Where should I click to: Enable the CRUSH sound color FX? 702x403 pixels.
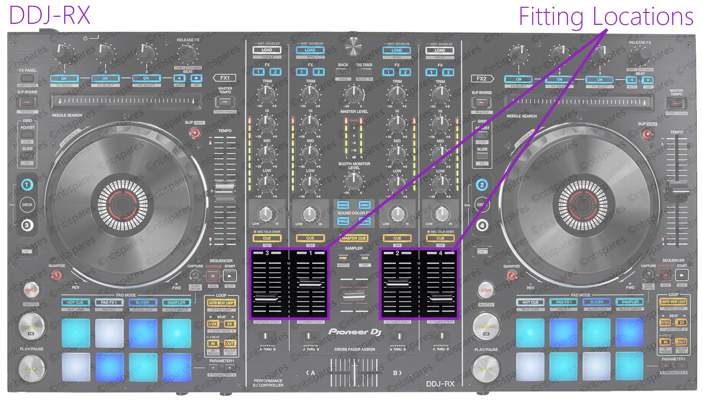[x=365, y=205]
